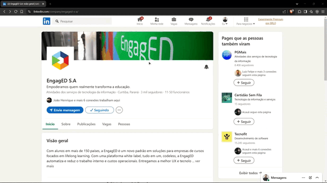Viewport: 327px width, 183px height.
Task: Switch to the Sobre tab
Action: pos(66,124)
